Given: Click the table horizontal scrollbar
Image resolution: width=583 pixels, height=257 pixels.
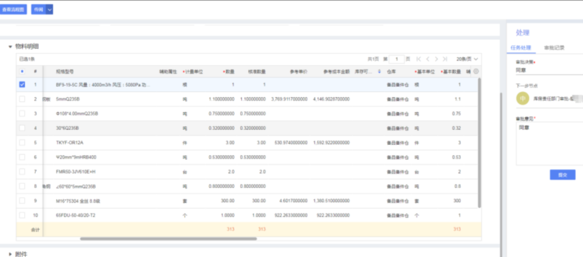Looking at the screenshot, I should click(x=169, y=239).
